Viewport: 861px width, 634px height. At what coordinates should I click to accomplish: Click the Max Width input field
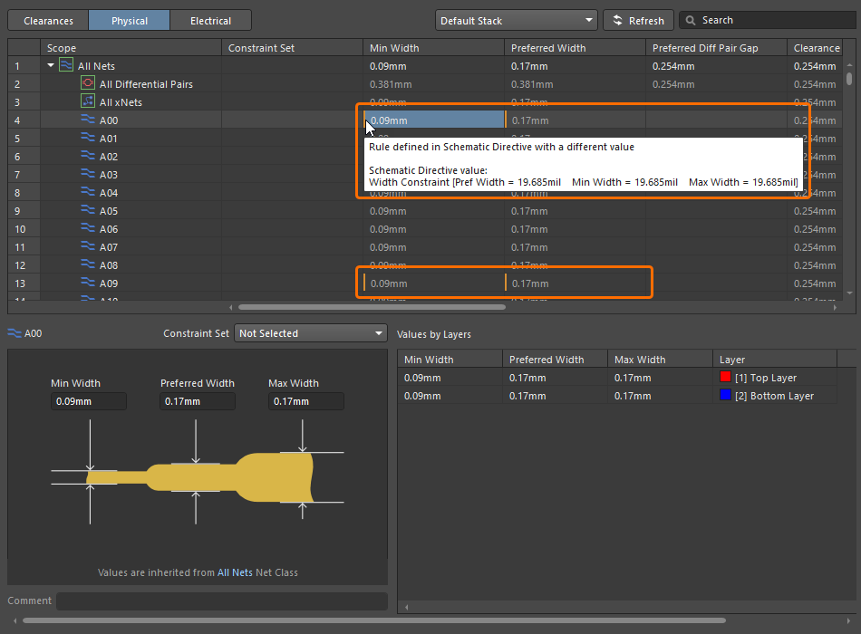(x=305, y=401)
